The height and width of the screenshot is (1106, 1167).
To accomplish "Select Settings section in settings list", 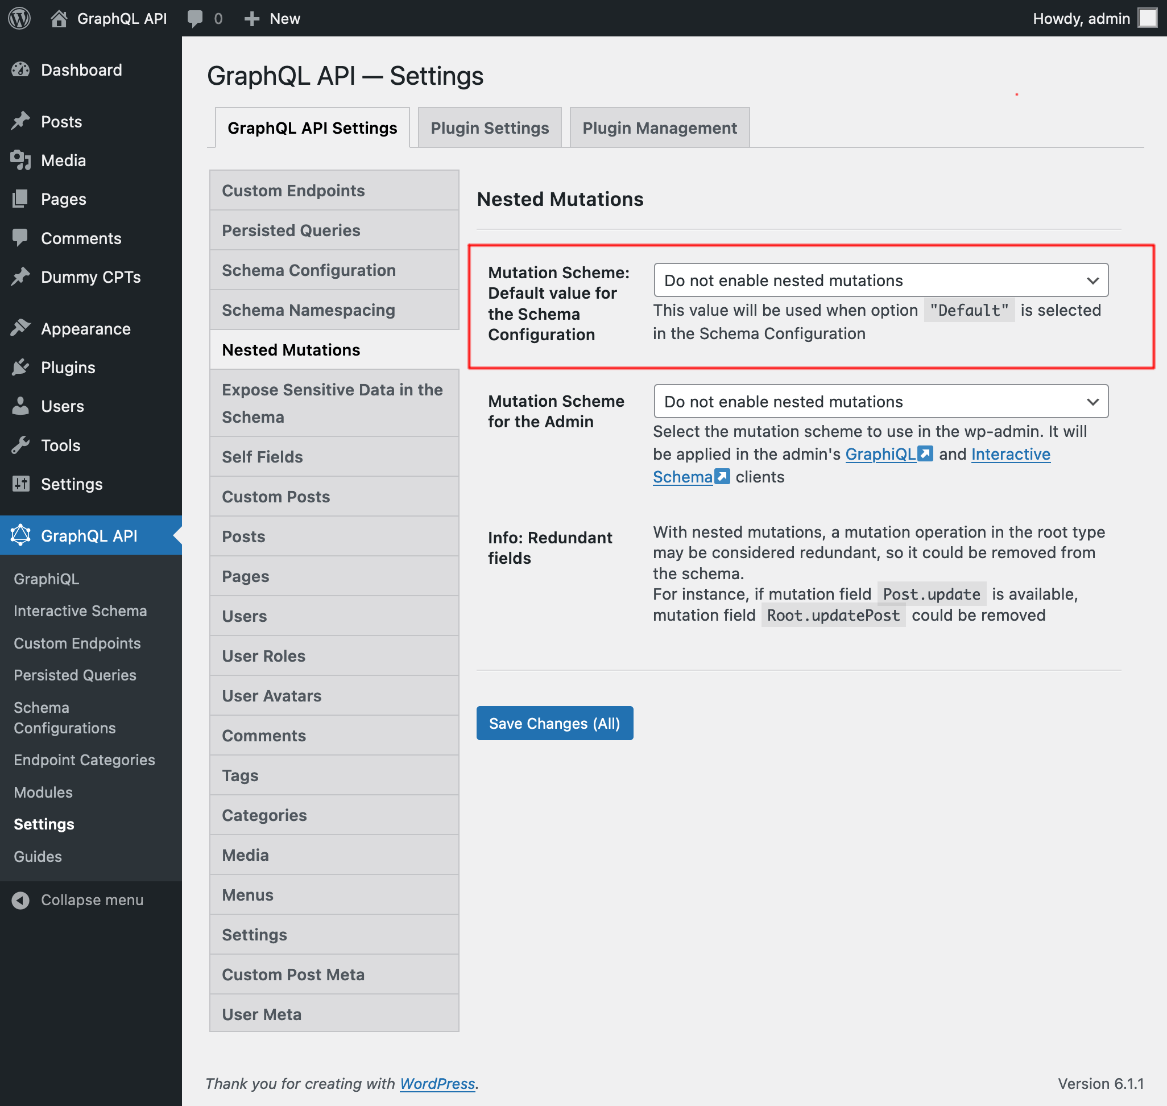I will point(334,934).
